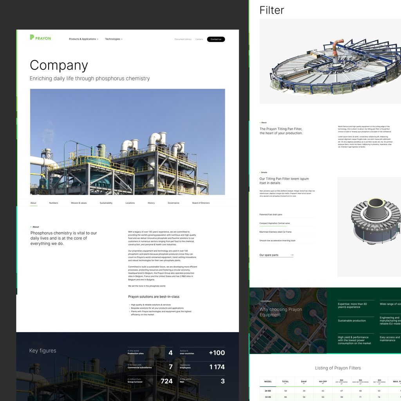Select the About tab

(x=34, y=203)
